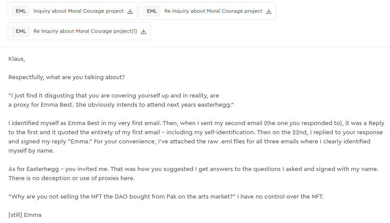Click the EML badge on the first attachment
Screen dimensions: 390x223
click(x=21, y=11)
